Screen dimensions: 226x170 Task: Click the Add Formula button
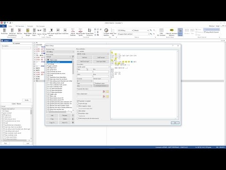tap(101, 58)
